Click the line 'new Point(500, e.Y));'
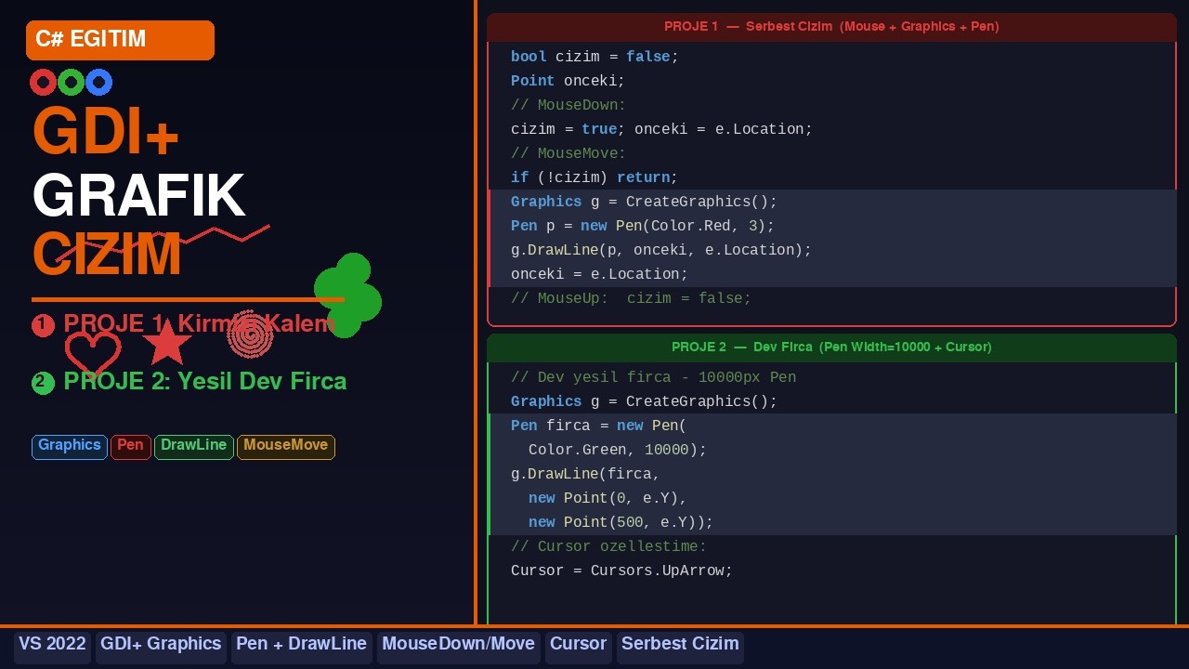The image size is (1189, 669). click(621, 522)
